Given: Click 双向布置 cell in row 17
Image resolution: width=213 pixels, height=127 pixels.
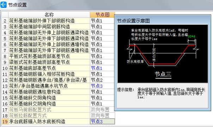Looking at the screenshot, I should click(102, 109).
